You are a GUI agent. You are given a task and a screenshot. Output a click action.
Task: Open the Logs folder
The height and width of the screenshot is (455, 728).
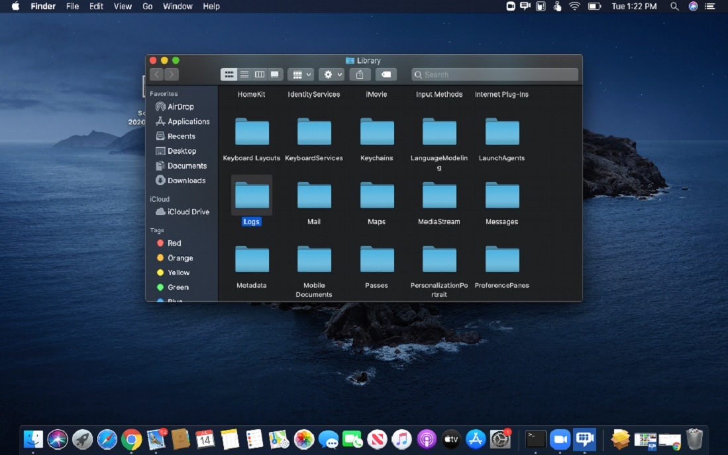(252, 196)
